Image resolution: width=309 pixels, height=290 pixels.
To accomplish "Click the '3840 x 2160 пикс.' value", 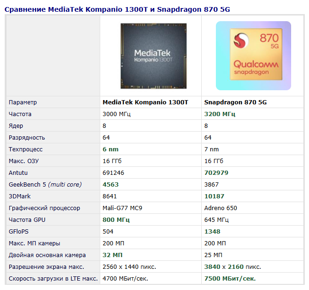I will point(232,267).
